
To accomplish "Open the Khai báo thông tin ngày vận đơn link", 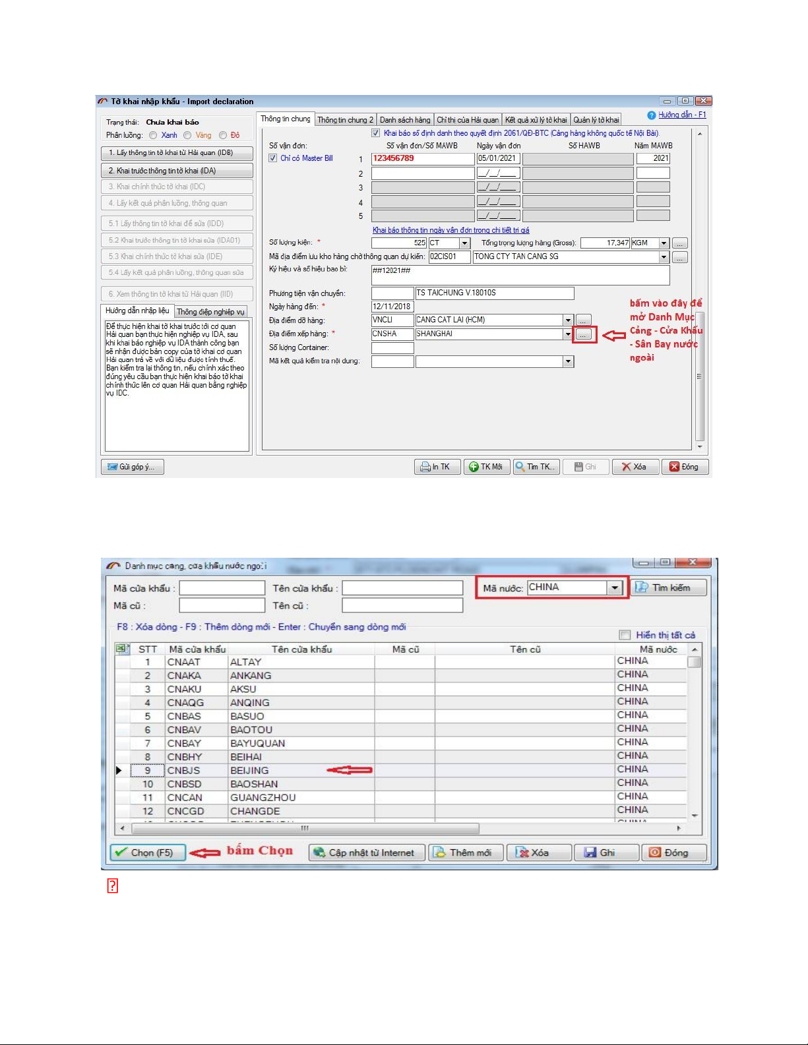I will click(451, 230).
